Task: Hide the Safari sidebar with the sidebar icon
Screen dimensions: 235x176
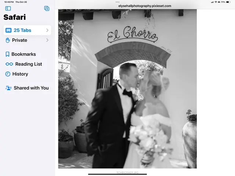Action: pos(8,8)
